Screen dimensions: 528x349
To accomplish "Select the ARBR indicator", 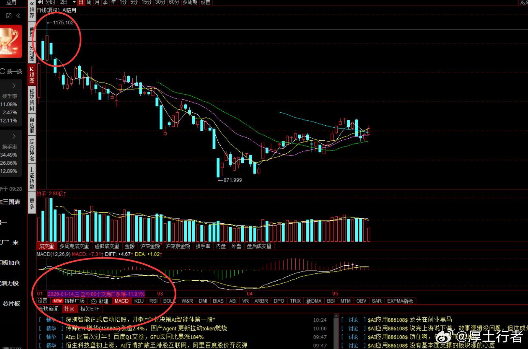I will click(x=261, y=301).
